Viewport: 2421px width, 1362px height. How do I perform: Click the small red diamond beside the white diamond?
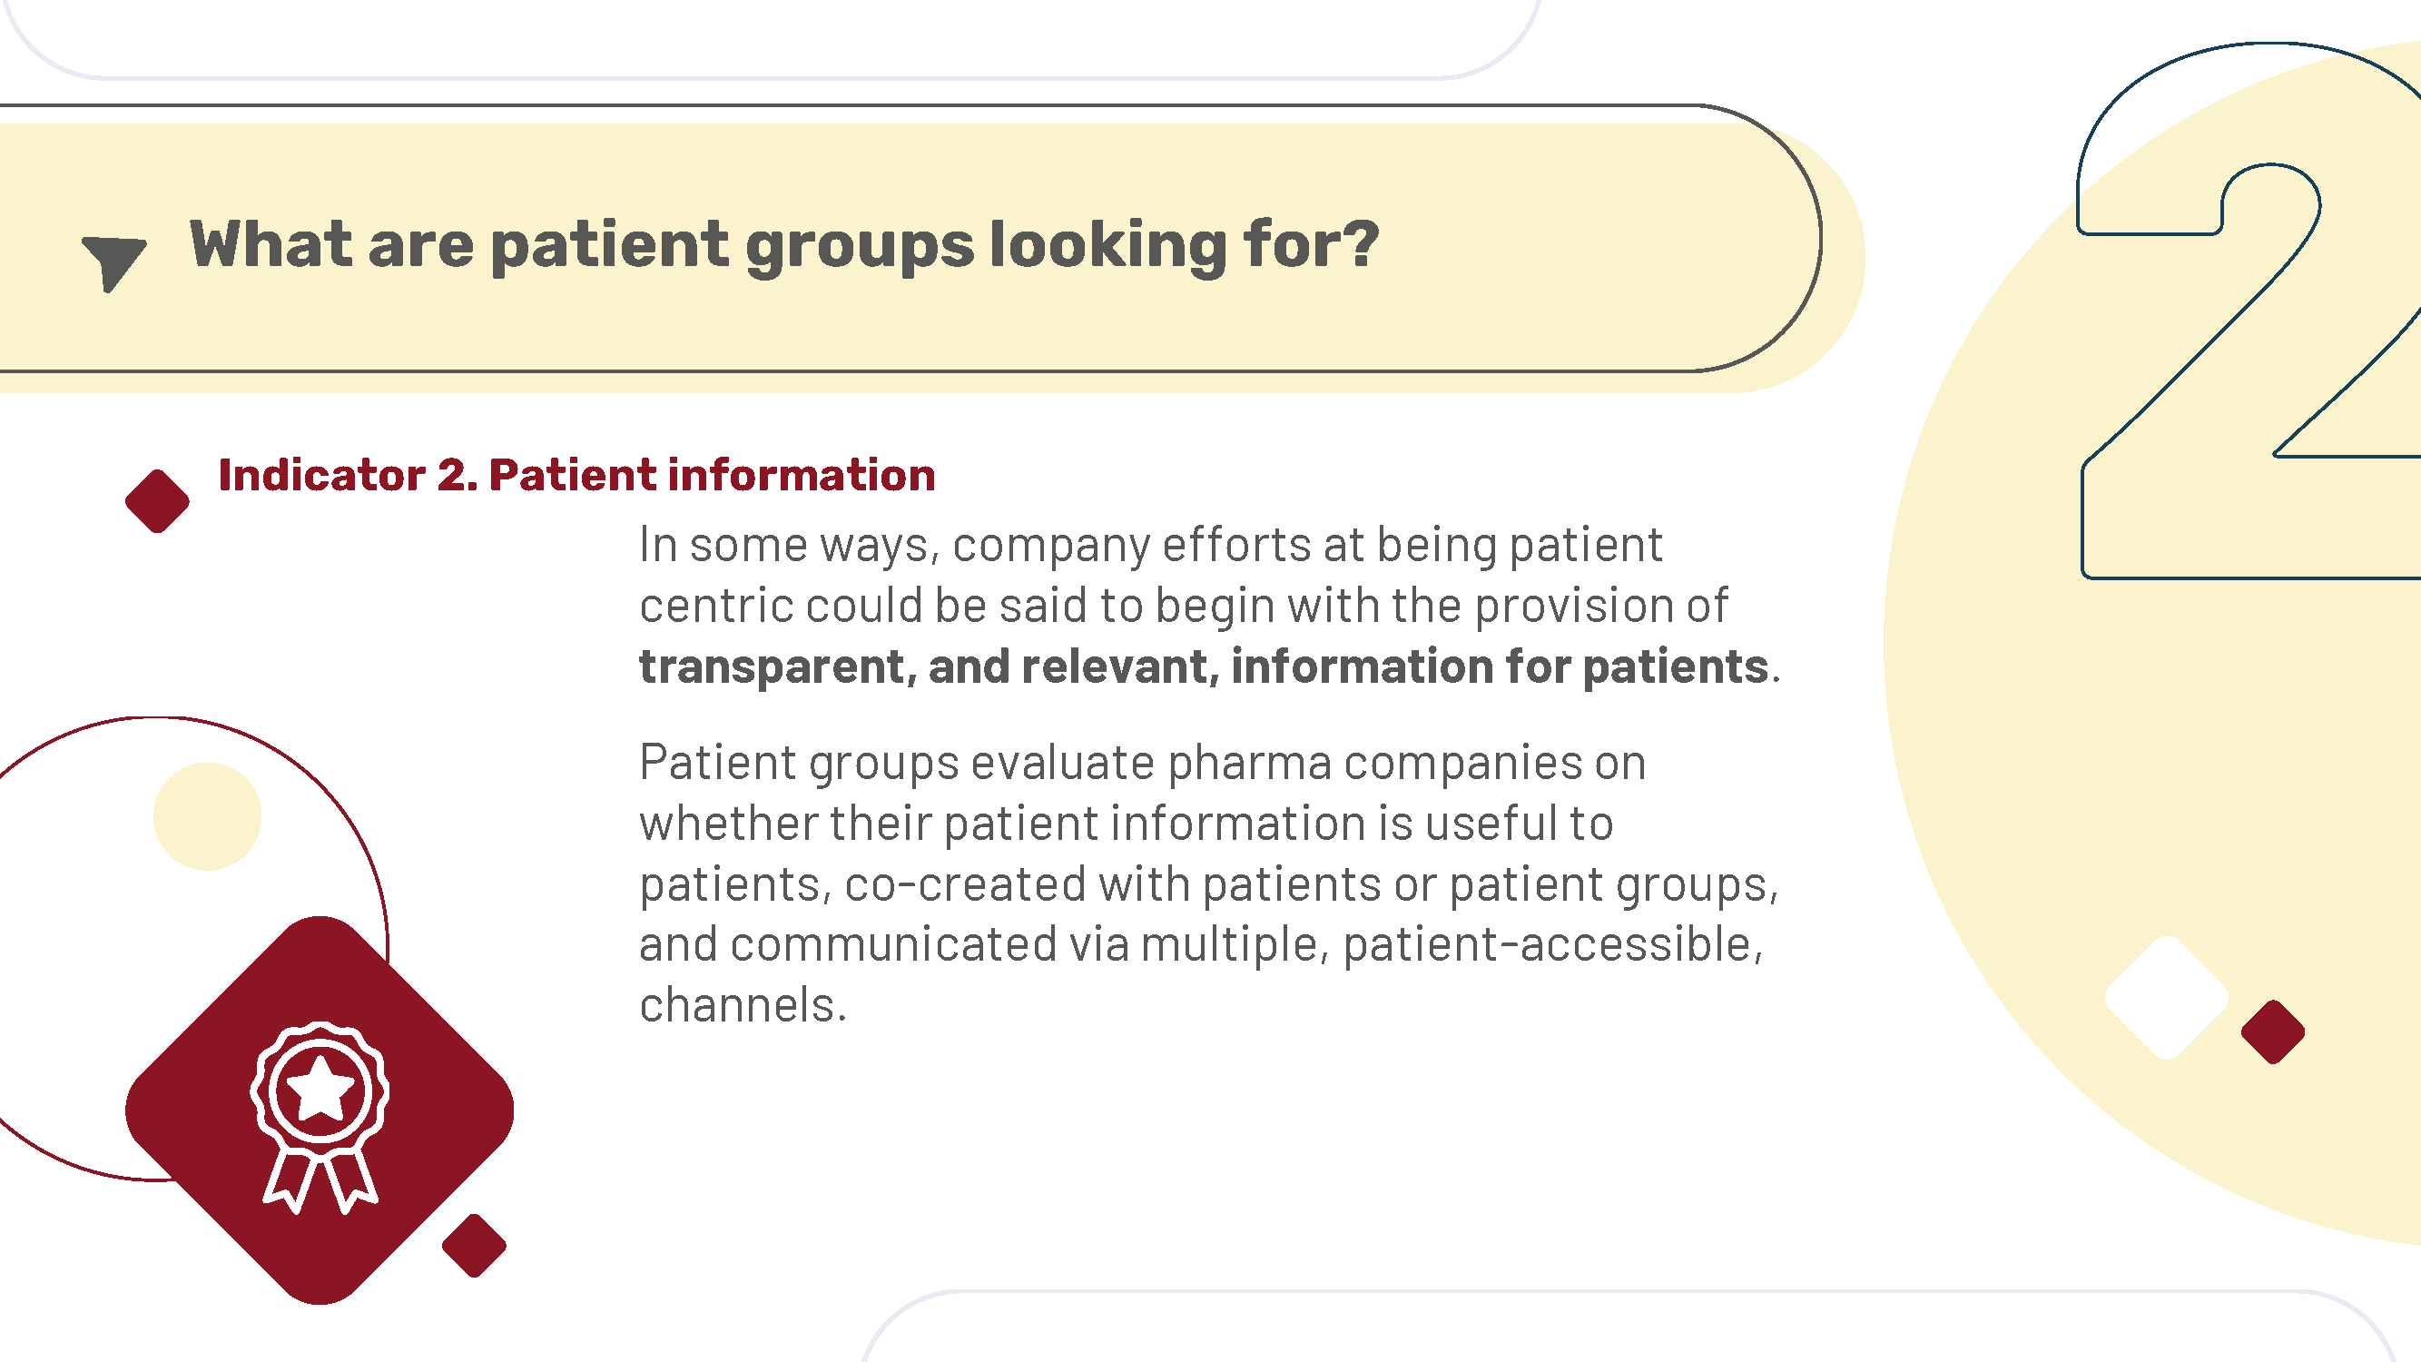click(x=2272, y=1031)
